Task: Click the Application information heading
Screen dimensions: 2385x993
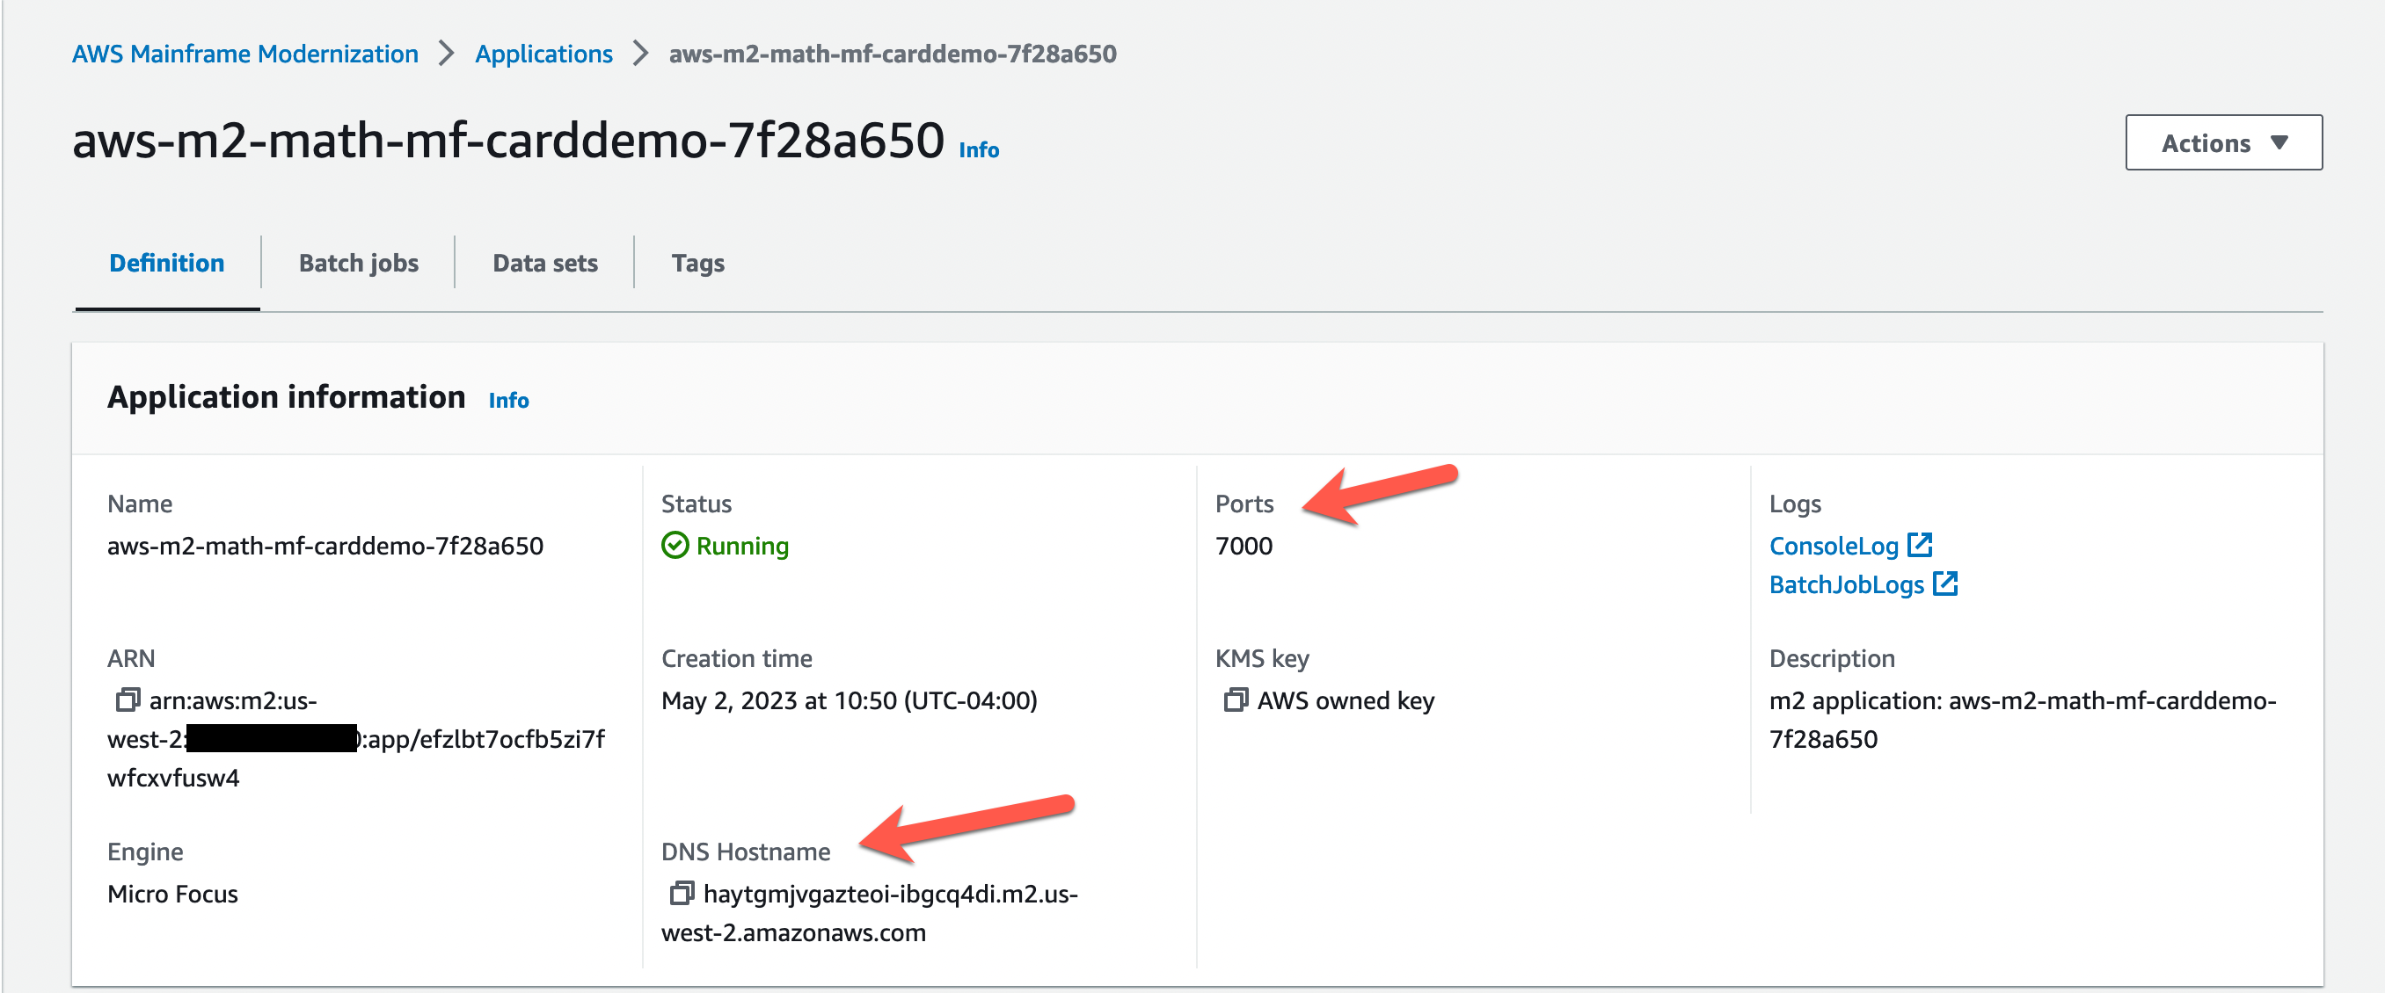Action: (286, 397)
